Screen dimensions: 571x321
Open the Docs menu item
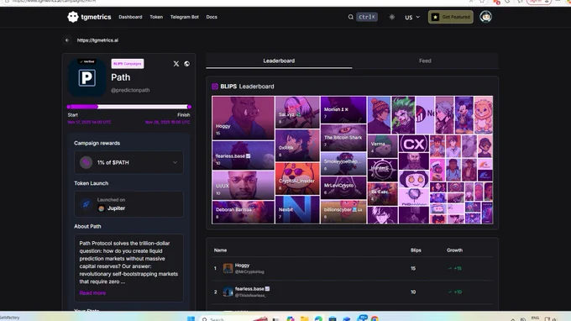pyautogui.click(x=212, y=17)
